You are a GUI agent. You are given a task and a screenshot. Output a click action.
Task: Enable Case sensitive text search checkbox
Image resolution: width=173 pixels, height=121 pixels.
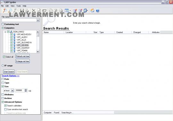click(5, 110)
